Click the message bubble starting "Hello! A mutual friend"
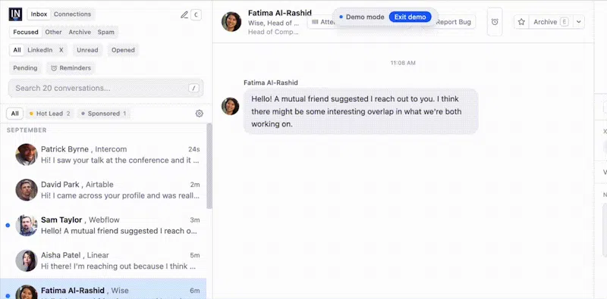607x299 pixels. [360, 111]
